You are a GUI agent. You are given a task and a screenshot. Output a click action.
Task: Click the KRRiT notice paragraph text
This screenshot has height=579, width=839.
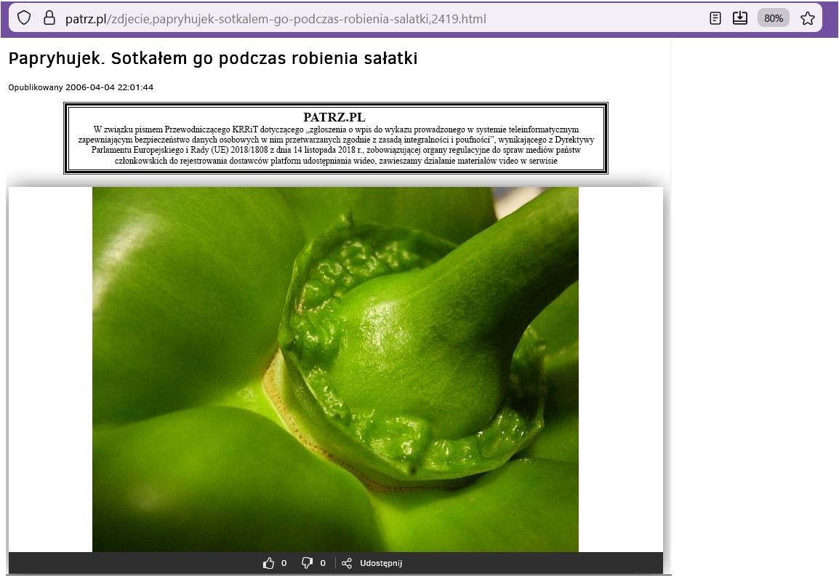(335, 145)
